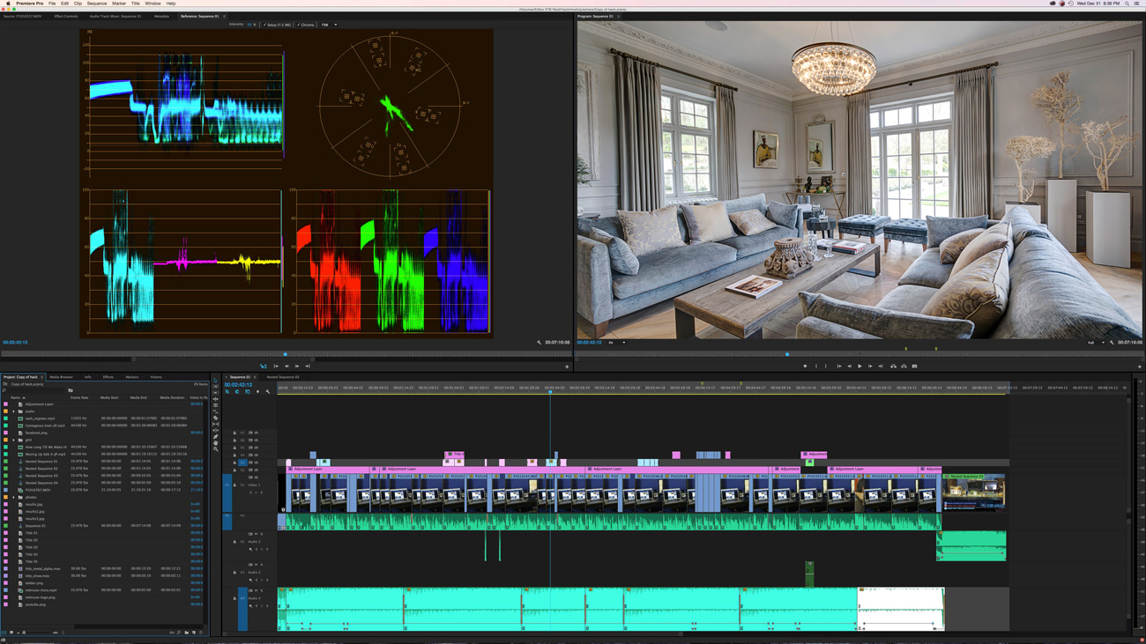Switch the Project panel to icon view
Image resolution: width=1146 pixels, height=644 pixels.
point(11,632)
